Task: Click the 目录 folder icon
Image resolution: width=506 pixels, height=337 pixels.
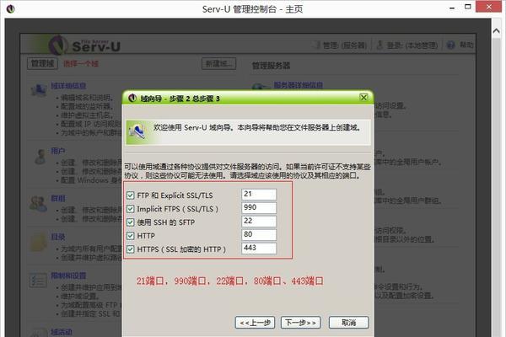Action: pos(39,243)
